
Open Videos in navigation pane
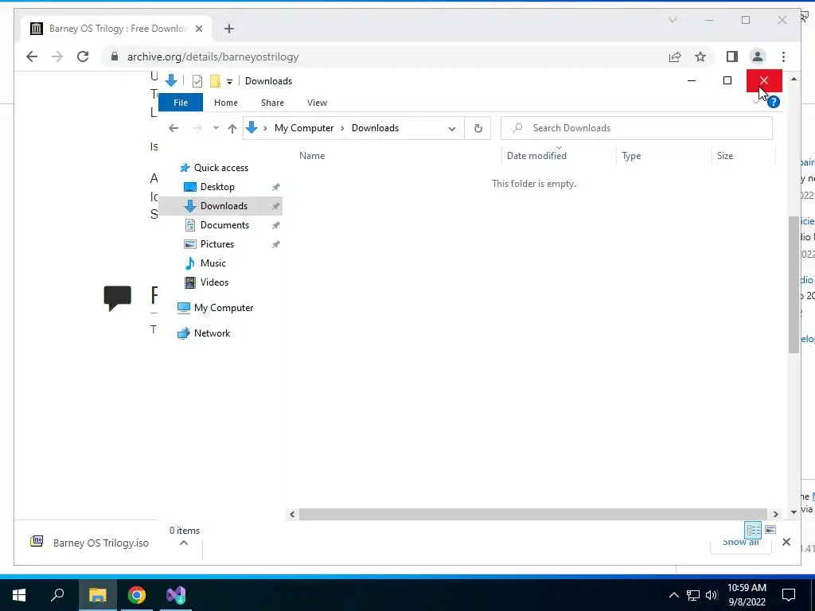pos(214,282)
